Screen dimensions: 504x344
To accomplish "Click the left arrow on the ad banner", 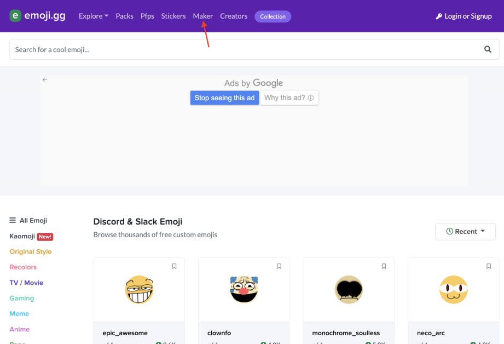I will pos(44,79).
